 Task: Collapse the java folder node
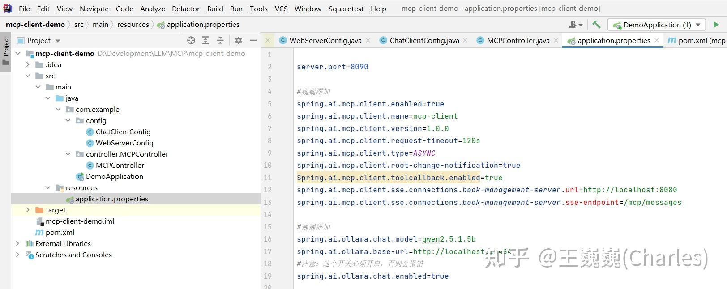coord(48,98)
